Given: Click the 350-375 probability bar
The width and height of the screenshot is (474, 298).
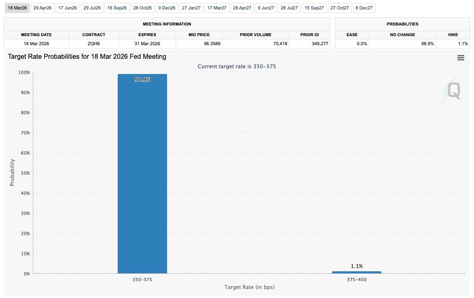Looking at the screenshot, I should (x=142, y=173).
